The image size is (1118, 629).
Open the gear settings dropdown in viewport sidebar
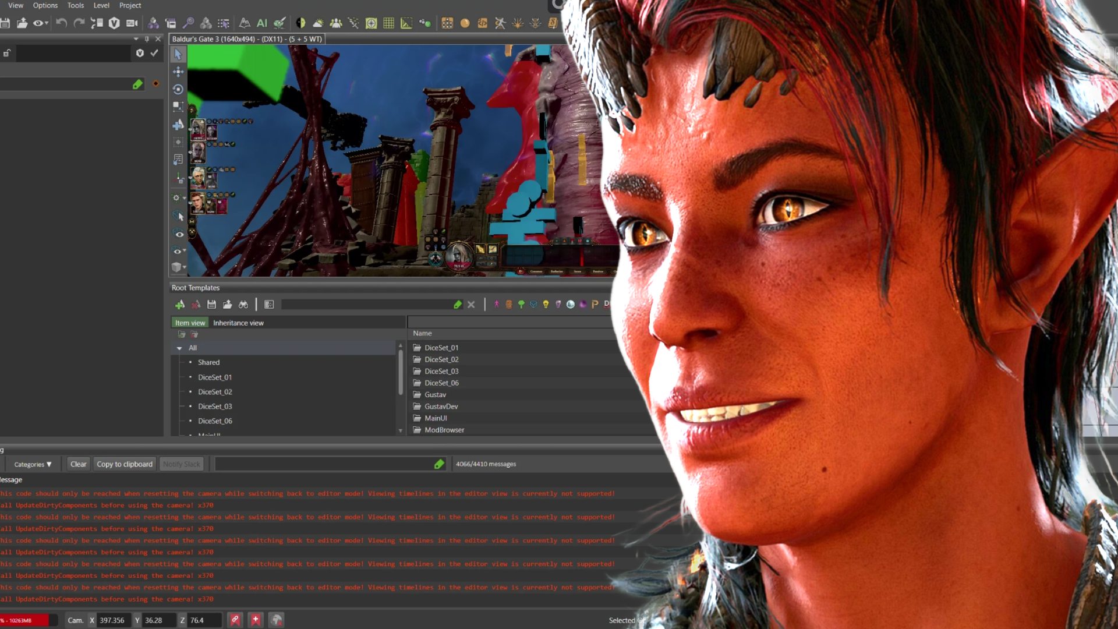point(179,198)
